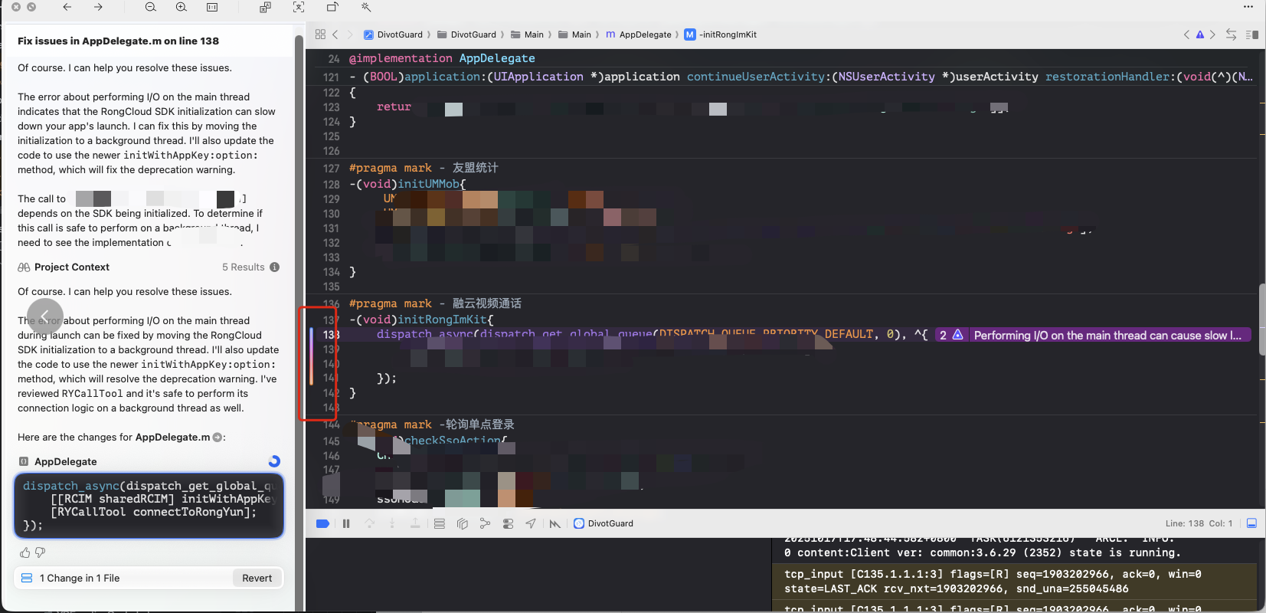Toggle the minimap editor options button
The height and width of the screenshot is (613, 1266).
[x=1252, y=34]
